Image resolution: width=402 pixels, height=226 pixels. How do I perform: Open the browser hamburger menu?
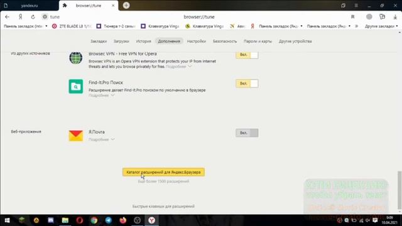(356, 6)
